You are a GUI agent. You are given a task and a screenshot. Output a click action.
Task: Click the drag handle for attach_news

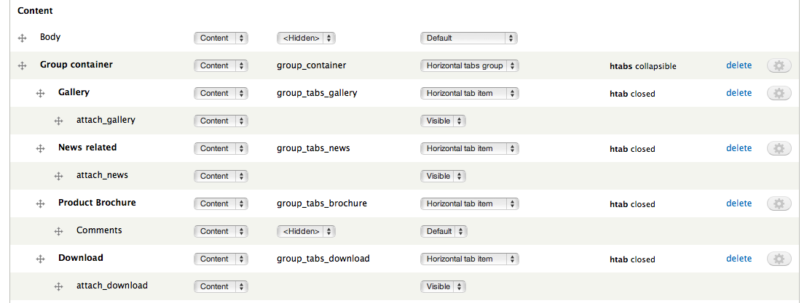tap(59, 176)
